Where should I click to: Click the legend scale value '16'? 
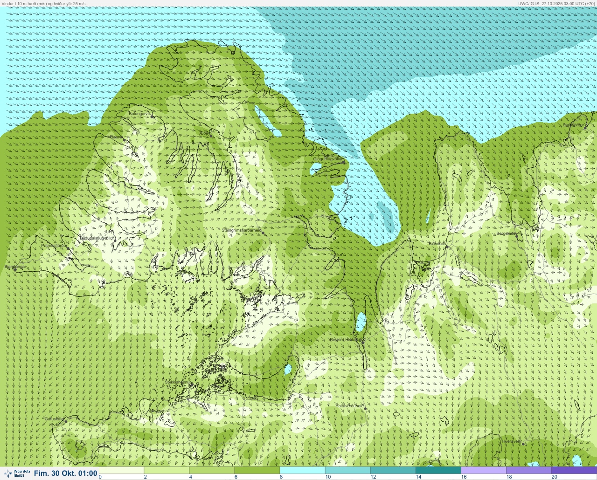(464, 477)
